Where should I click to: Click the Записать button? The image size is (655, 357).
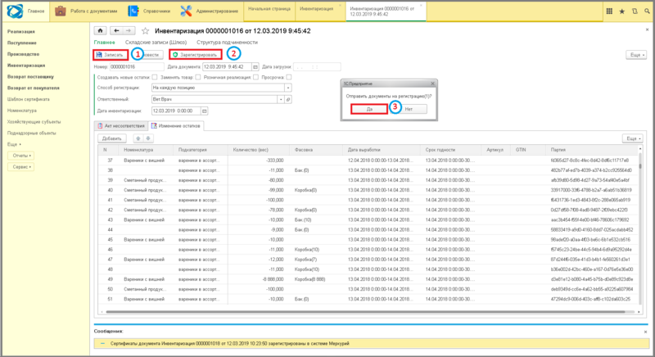[x=111, y=55]
